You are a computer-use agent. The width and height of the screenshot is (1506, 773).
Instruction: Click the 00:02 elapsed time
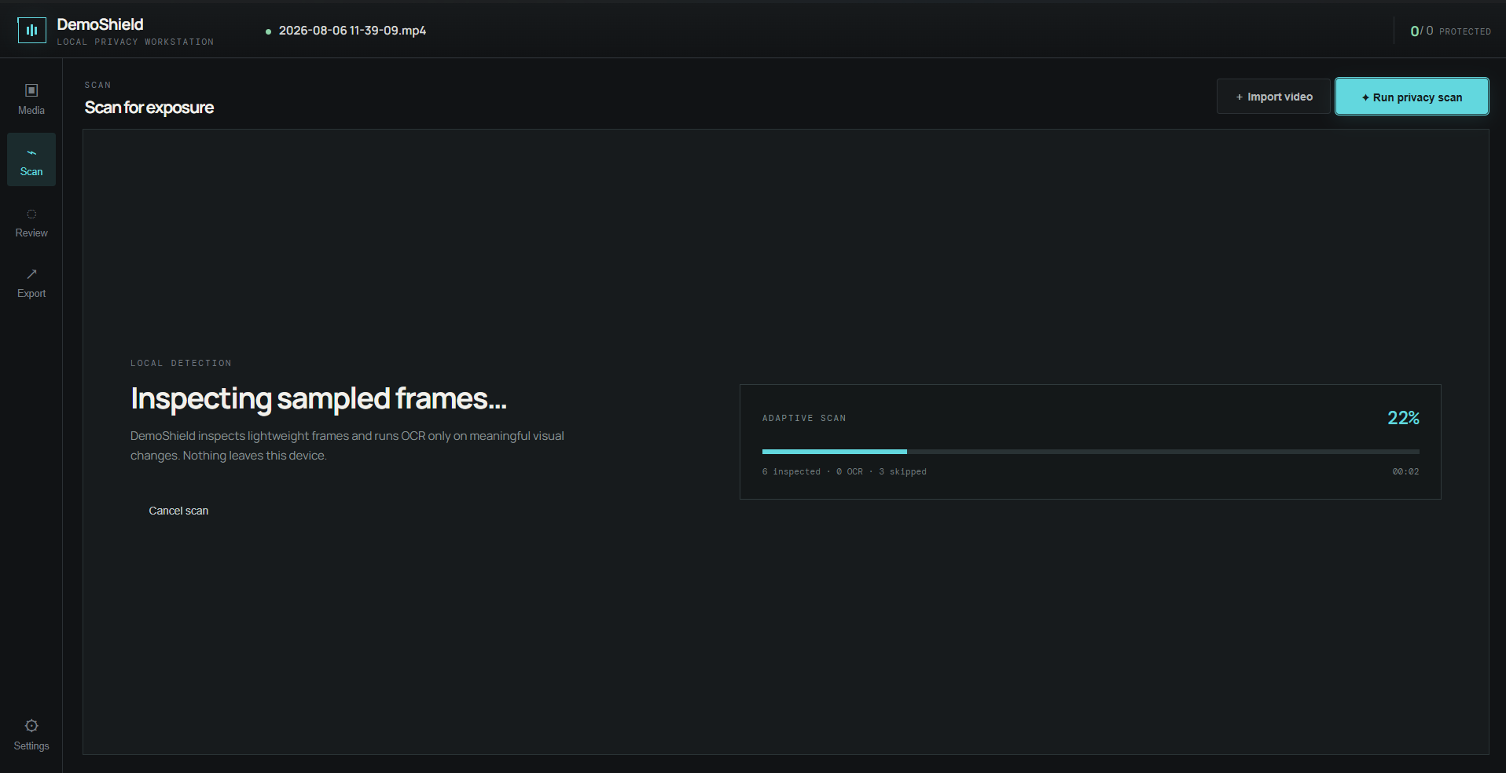coord(1405,471)
